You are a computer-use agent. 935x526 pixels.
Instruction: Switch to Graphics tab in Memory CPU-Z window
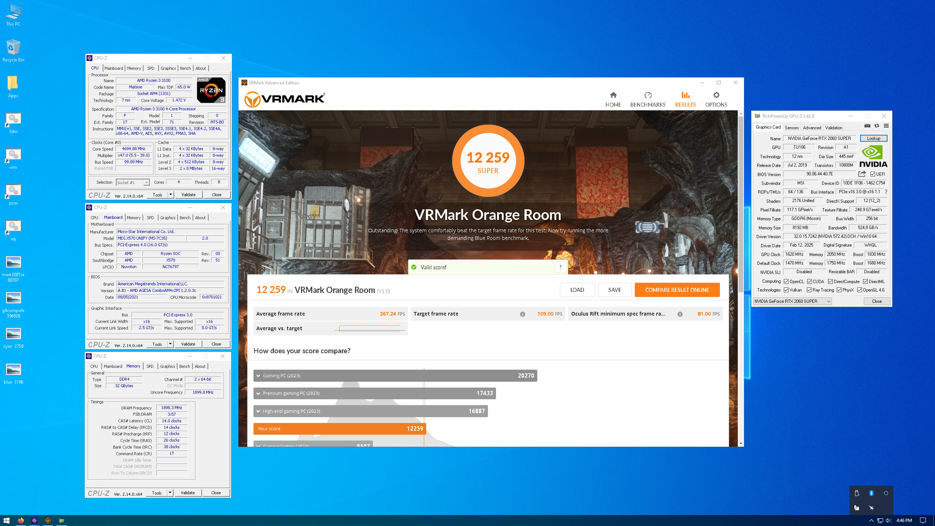click(167, 366)
